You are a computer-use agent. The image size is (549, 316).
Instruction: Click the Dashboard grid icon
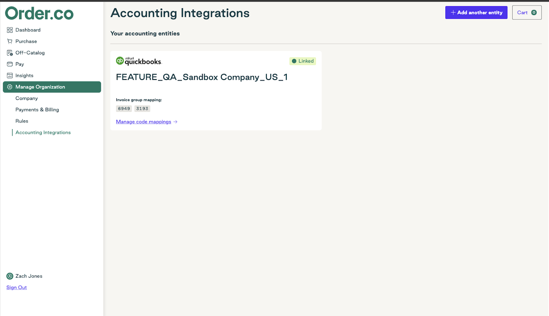[9, 30]
